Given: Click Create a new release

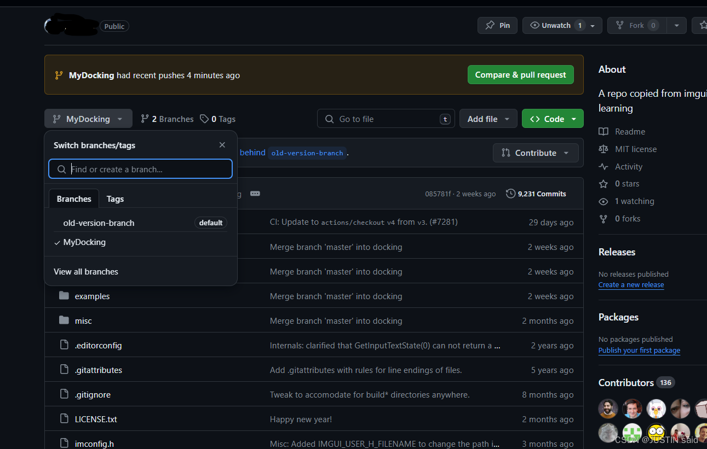Looking at the screenshot, I should coord(631,284).
